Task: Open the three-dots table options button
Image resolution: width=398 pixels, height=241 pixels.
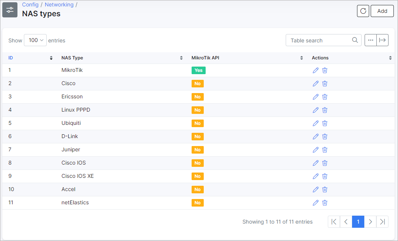Action: (x=371, y=40)
